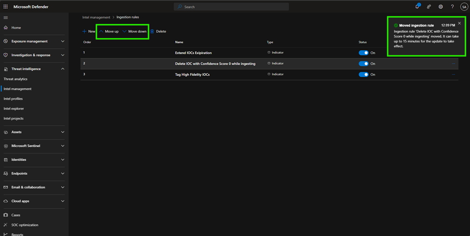Image resolution: width=470 pixels, height=236 pixels.
Task: Select the Tag High Fidelity IOCs name
Action: click(192, 74)
